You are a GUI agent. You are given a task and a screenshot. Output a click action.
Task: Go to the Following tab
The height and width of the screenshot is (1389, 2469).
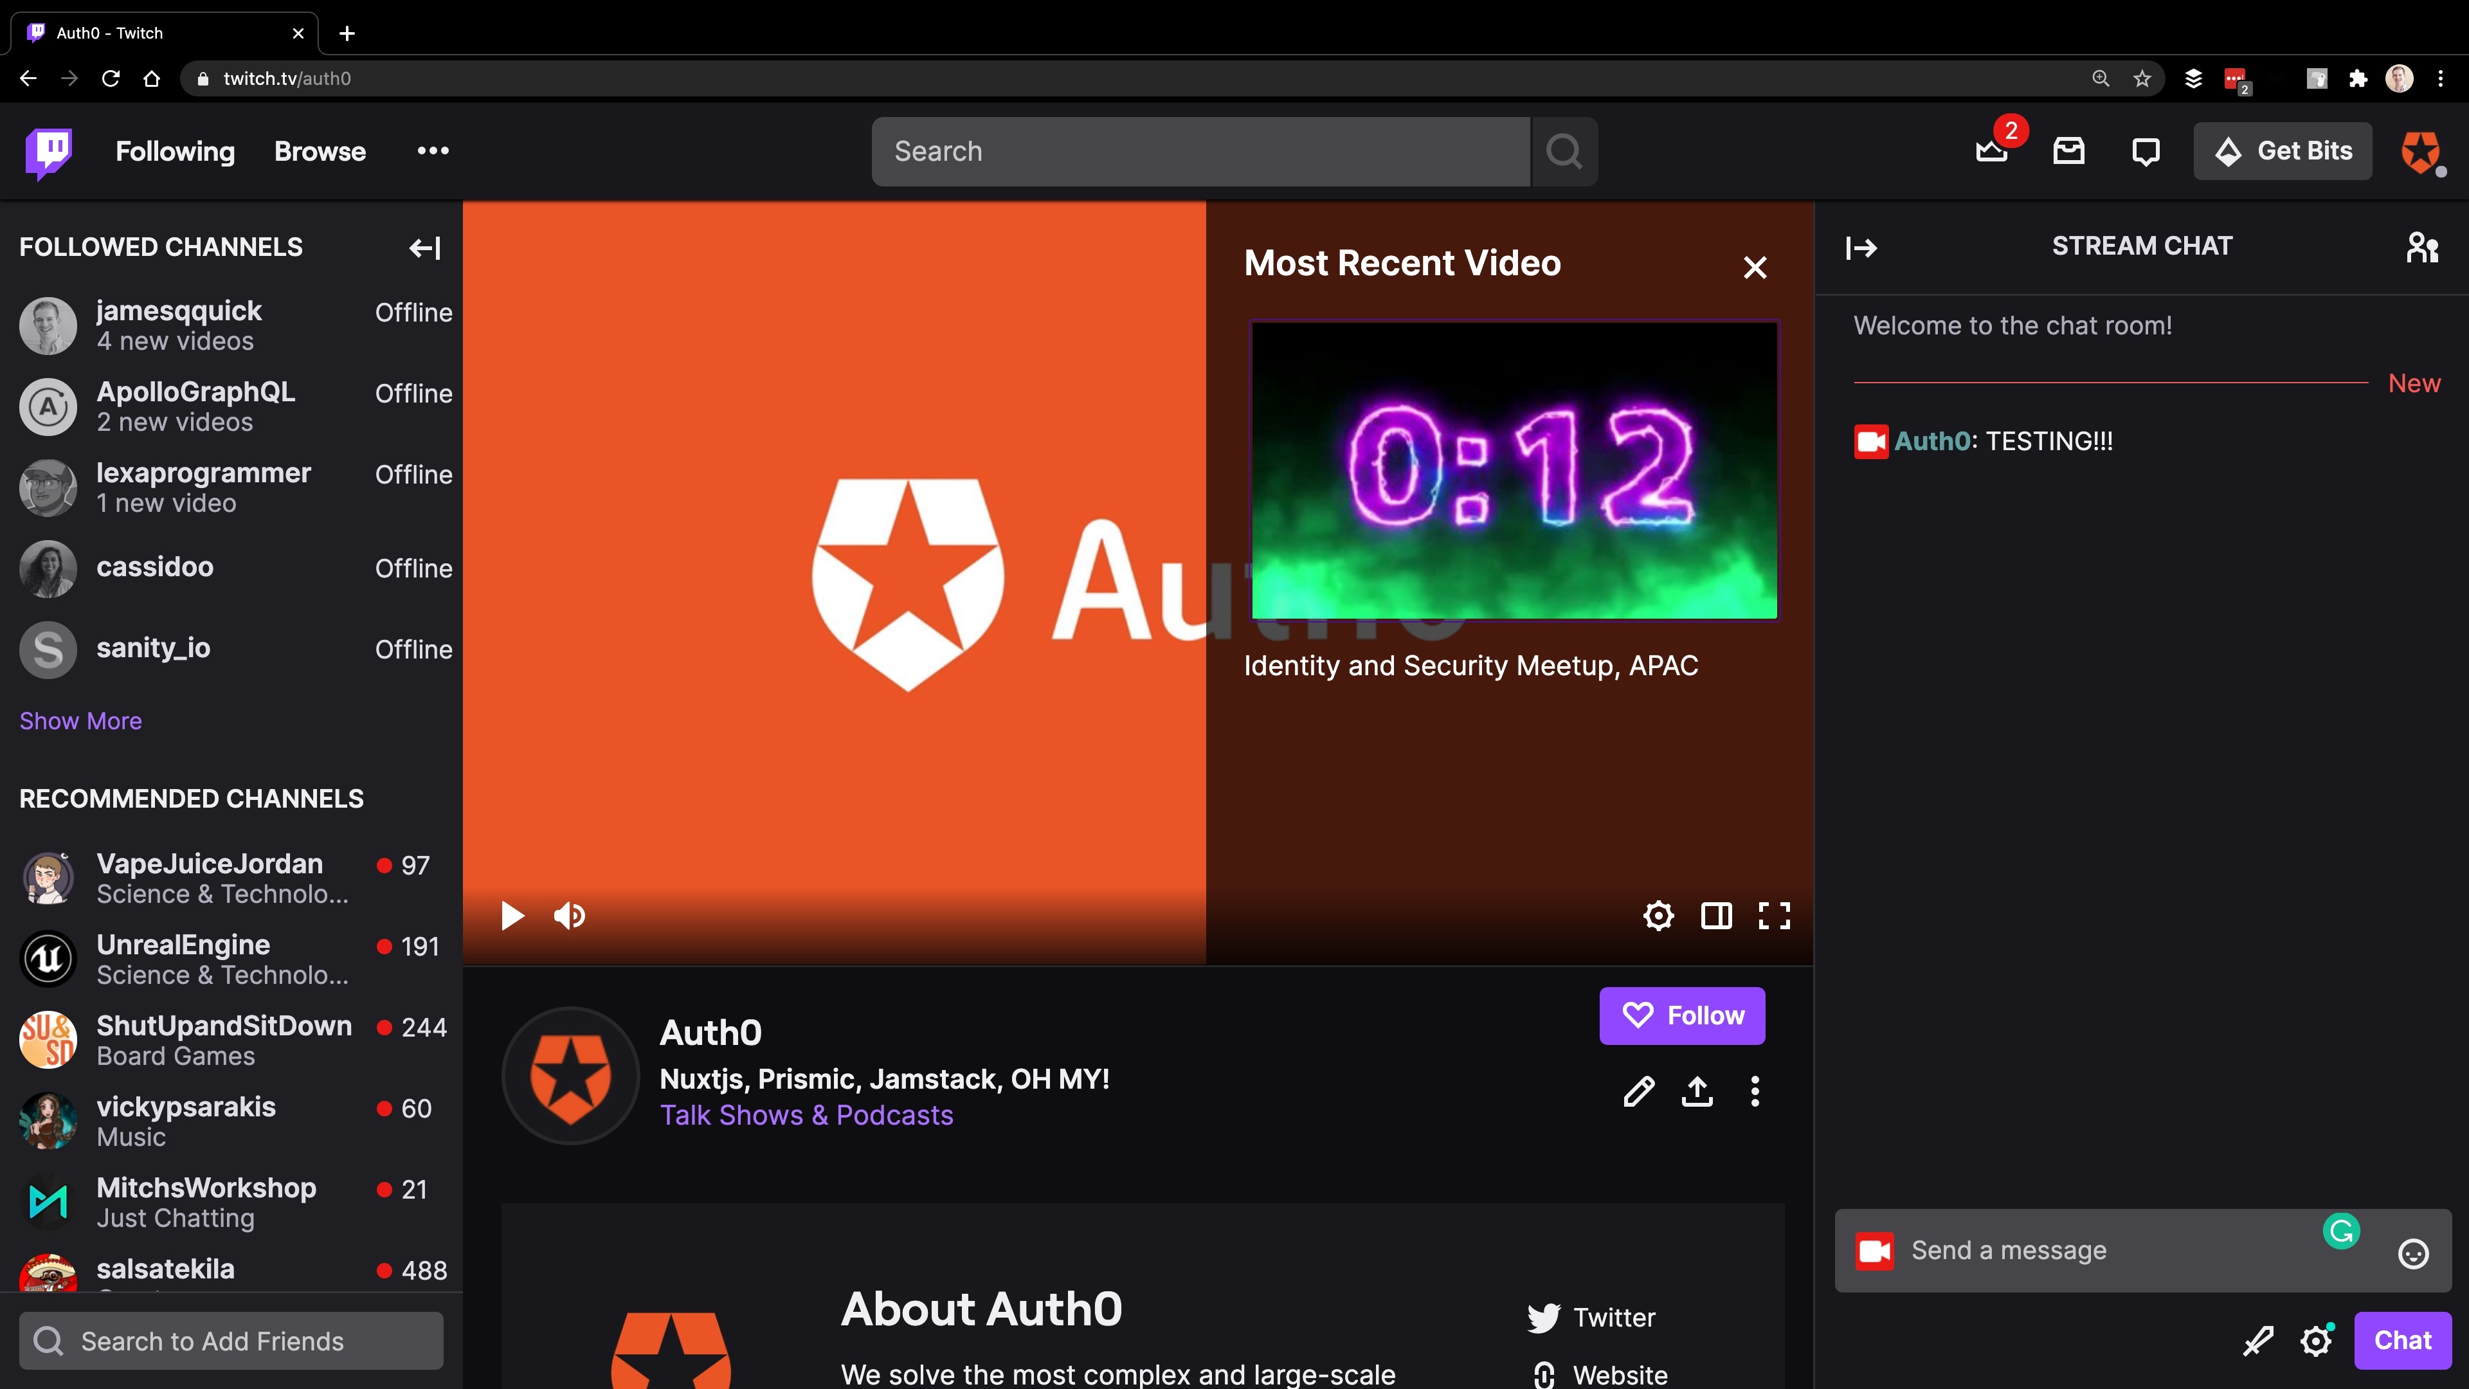(x=176, y=152)
